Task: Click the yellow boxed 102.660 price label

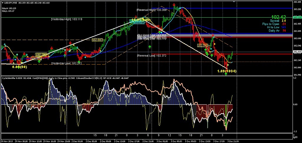Action: click(97, 40)
